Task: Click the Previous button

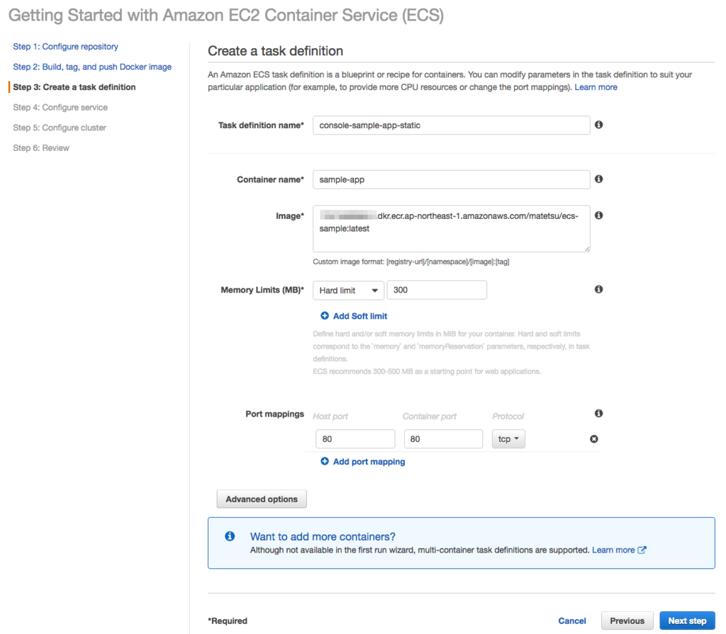Action: point(627,621)
